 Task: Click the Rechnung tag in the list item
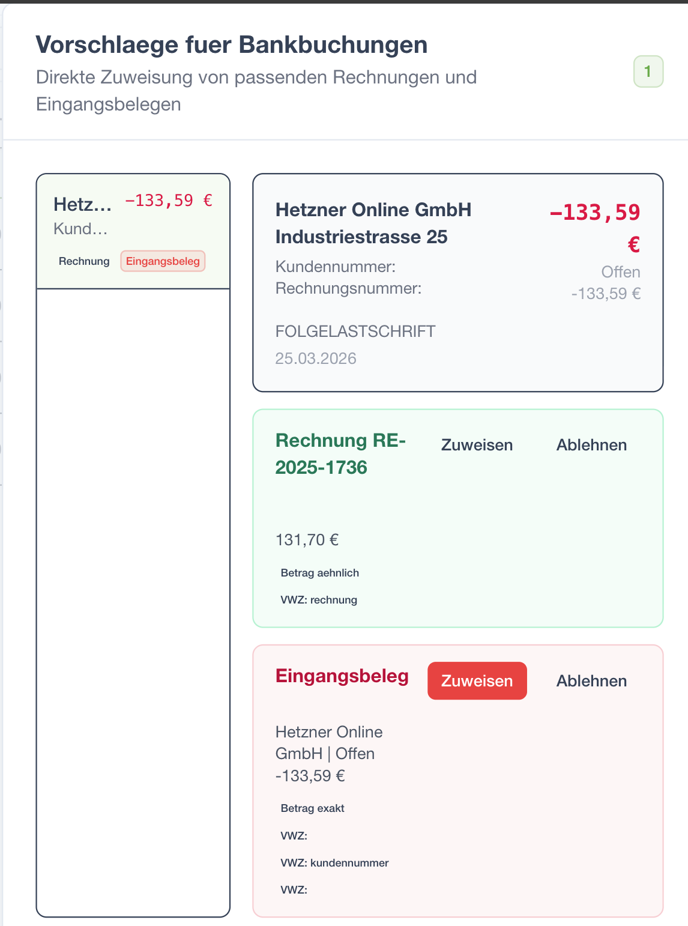point(84,261)
